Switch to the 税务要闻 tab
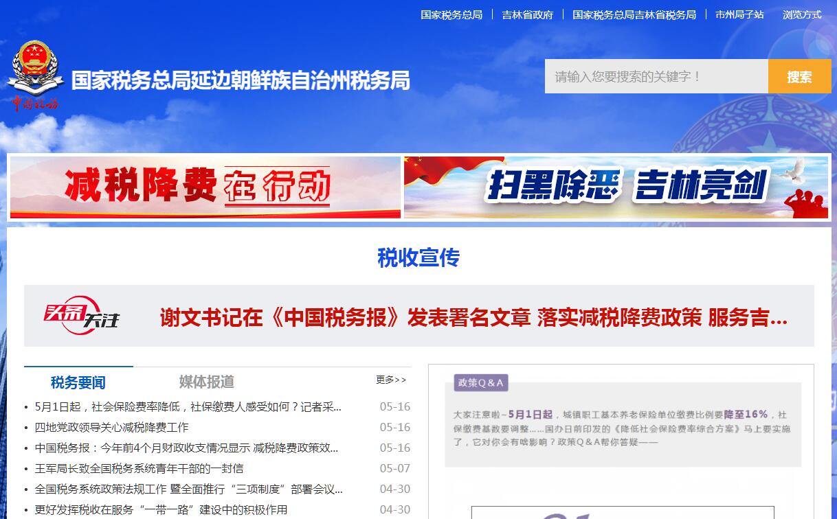837x519 pixels. click(x=78, y=382)
